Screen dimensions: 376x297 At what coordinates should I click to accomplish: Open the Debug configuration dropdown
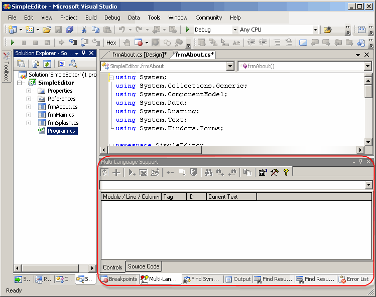[x=235, y=30]
